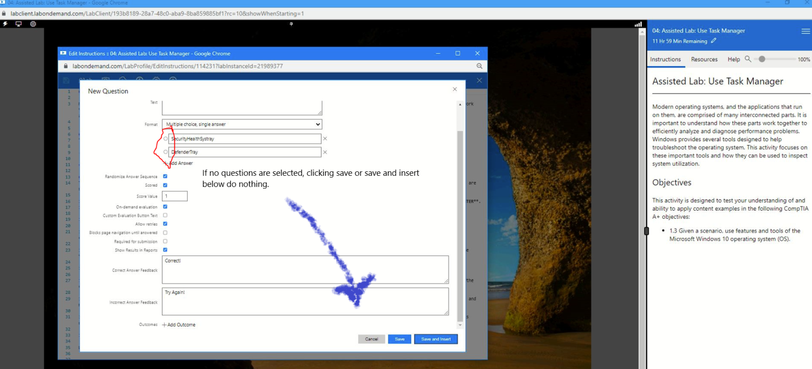Viewport: 812px width, 369px height.
Task: Close the New Question dialog
Action: [x=455, y=89]
